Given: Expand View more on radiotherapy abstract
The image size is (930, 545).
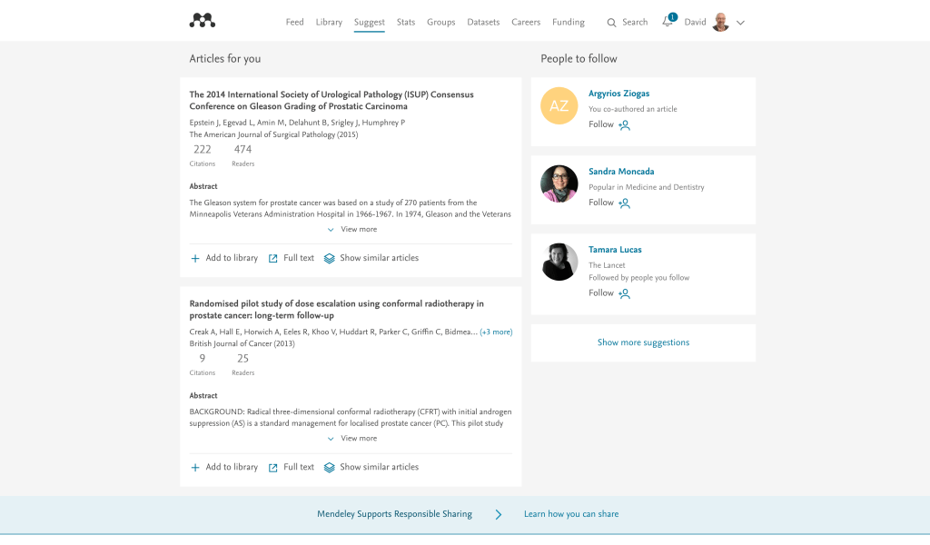Looking at the screenshot, I should coord(352,439).
